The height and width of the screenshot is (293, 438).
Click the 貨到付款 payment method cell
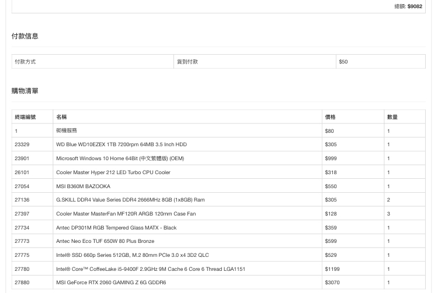(255, 62)
